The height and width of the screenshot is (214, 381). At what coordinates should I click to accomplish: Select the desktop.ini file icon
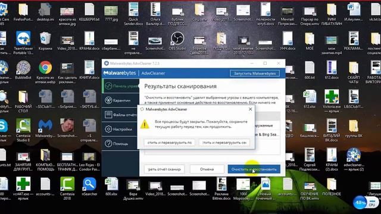pos(45,12)
